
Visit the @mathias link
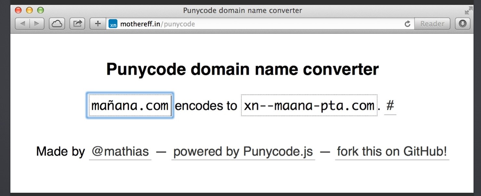120,152
